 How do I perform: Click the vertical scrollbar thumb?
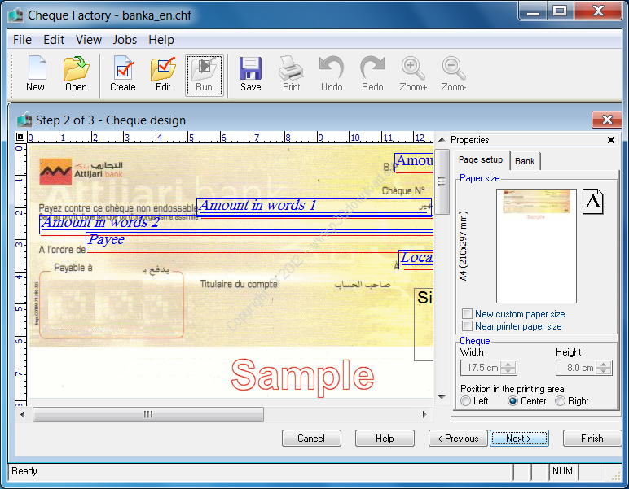pos(442,181)
